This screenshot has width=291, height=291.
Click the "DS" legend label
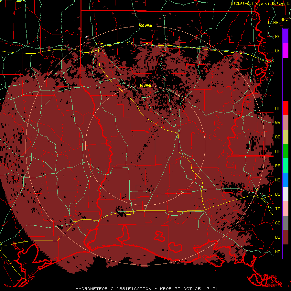[x=277, y=194]
